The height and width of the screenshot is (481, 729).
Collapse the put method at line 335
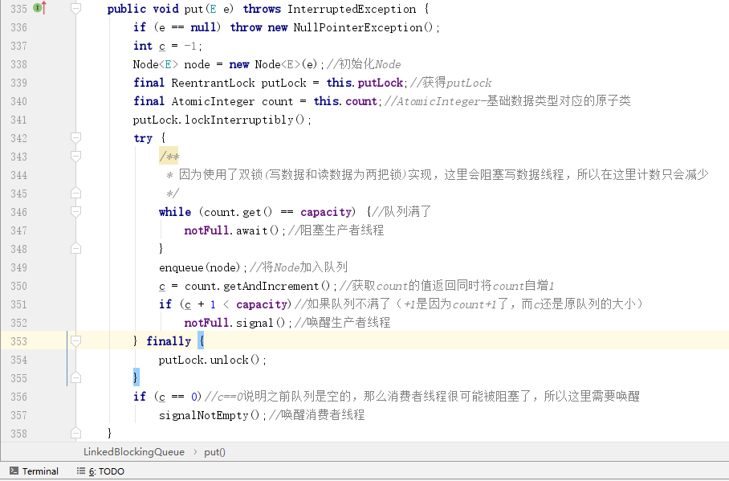tap(75, 8)
